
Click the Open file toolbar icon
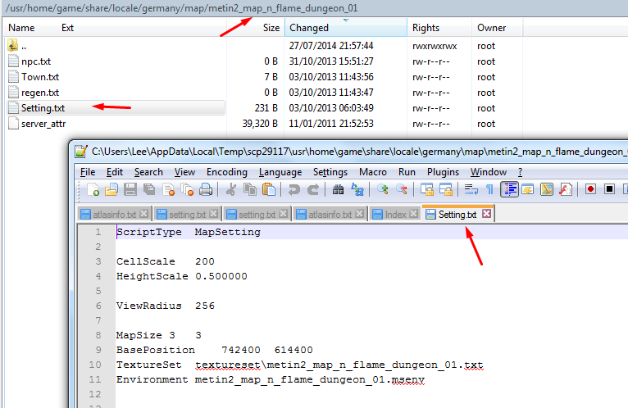pyautogui.click(x=111, y=189)
